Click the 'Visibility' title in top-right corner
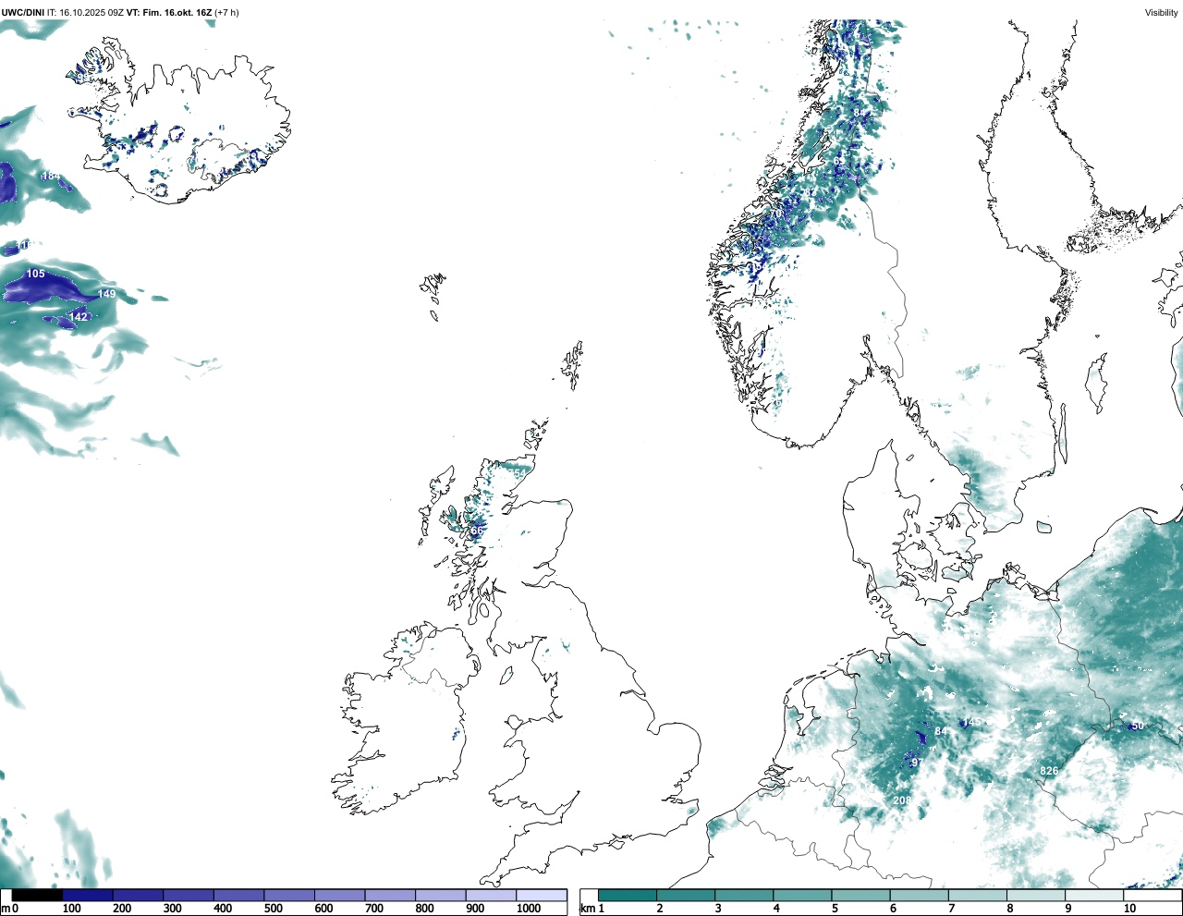This screenshot has width=1183, height=916. pos(1162,12)
